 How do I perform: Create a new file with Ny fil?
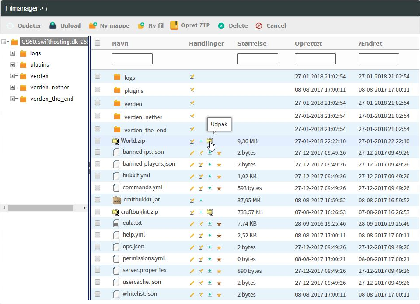(151, 26)
